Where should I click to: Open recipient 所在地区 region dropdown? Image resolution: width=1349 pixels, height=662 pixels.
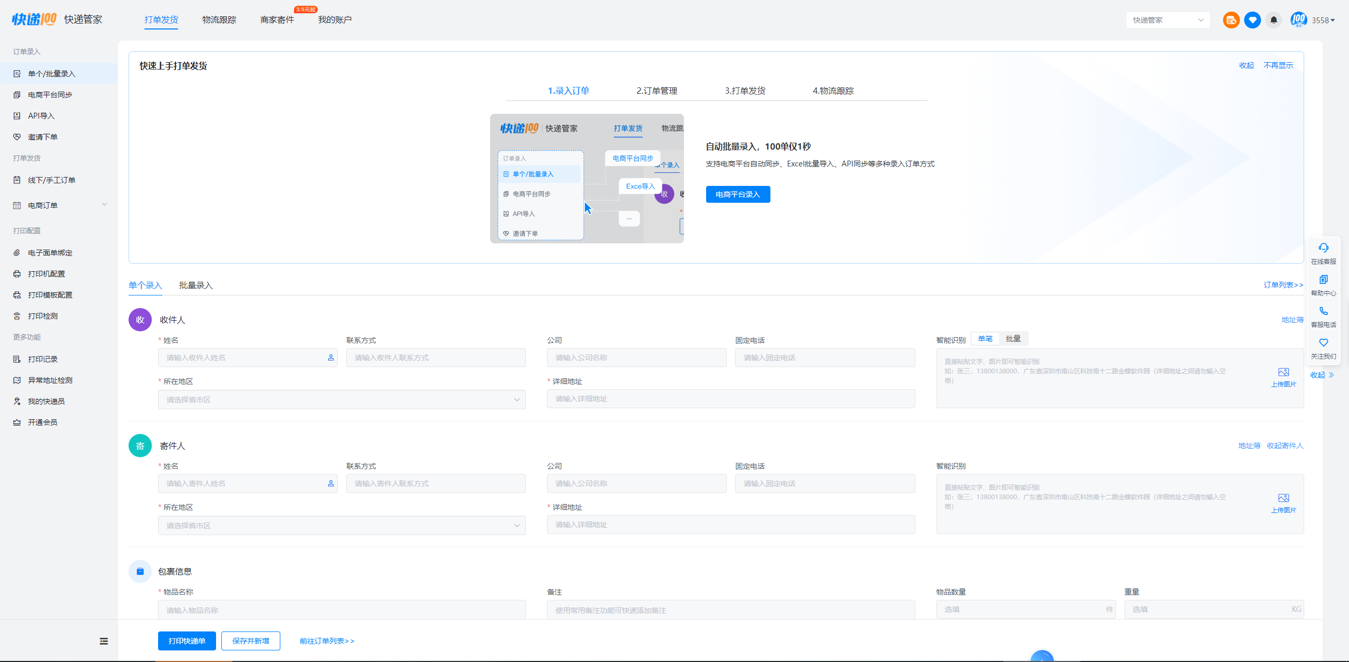point(341,400)
